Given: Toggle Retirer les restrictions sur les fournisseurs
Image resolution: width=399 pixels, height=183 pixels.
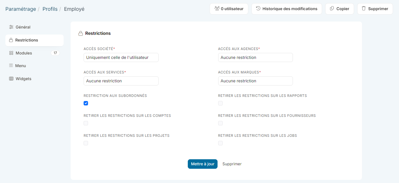Looking at the screenshot, I should point(220,123).
